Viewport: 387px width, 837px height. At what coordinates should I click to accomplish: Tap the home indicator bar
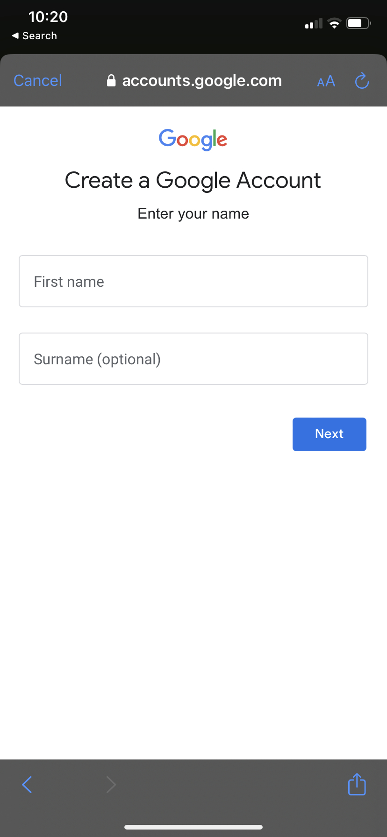pos(193,827)
